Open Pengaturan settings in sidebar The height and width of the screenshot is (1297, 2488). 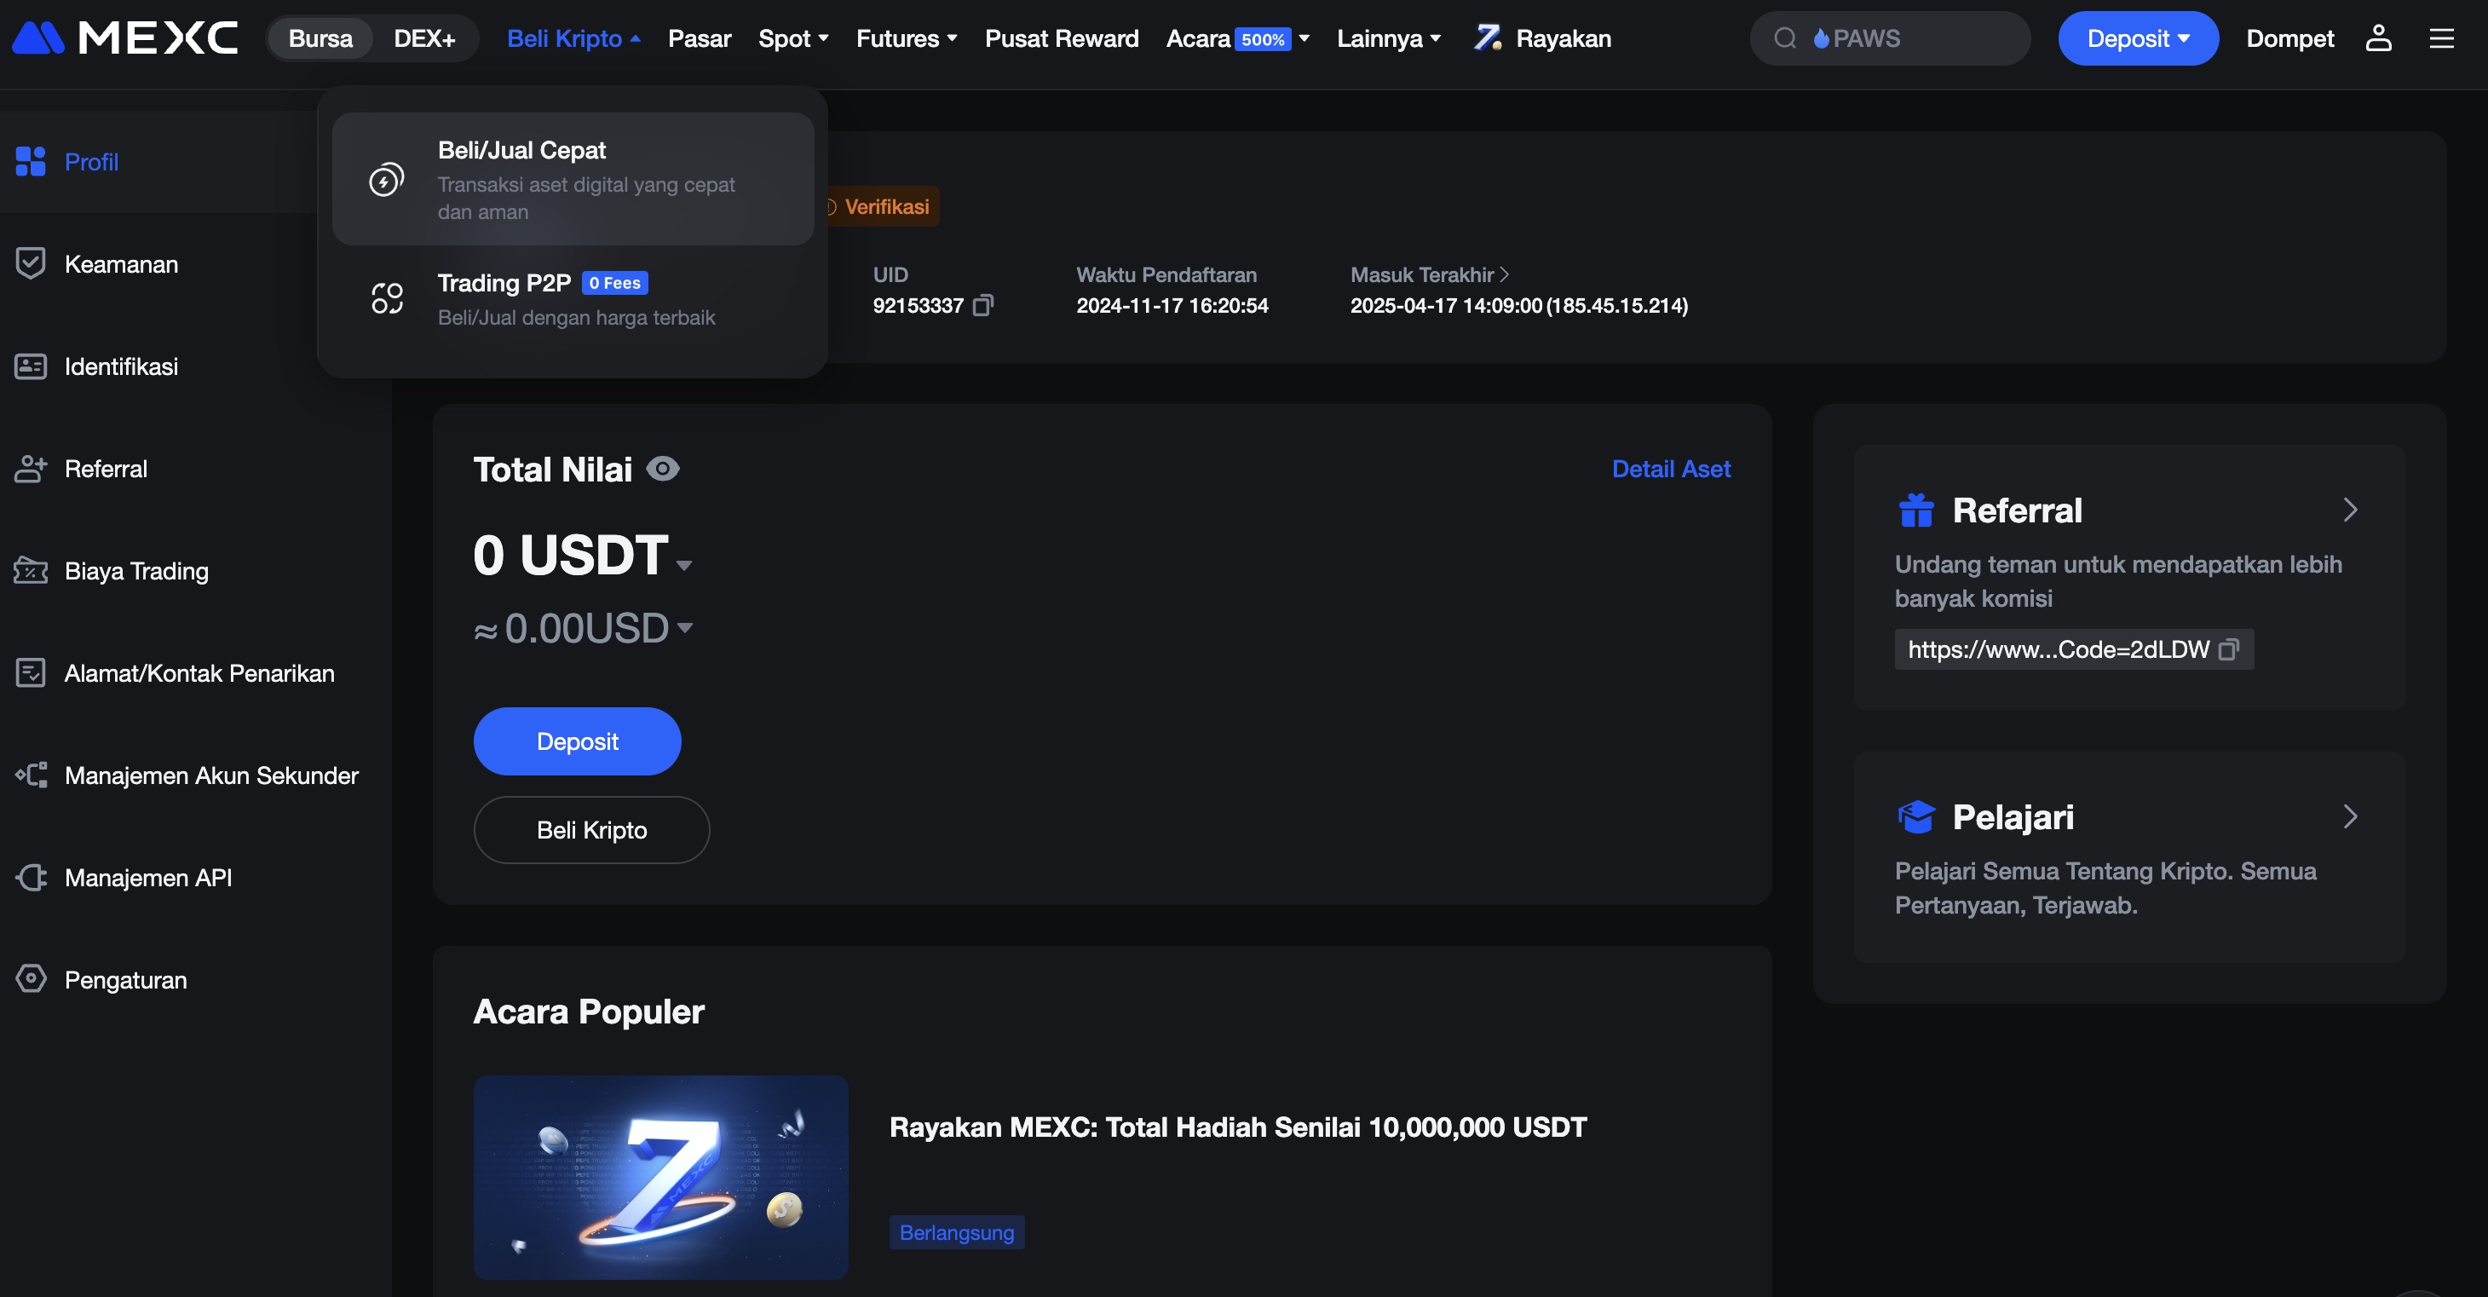125,979
